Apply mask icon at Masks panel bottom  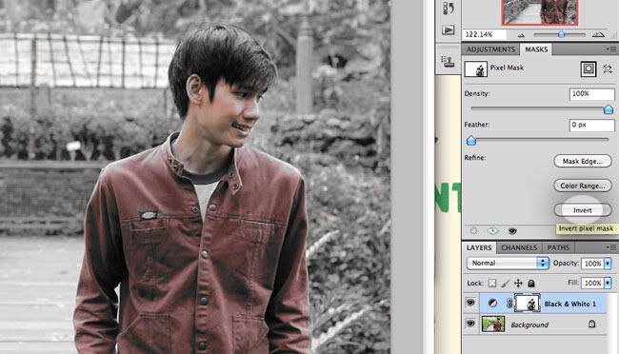(x=492, y=231)
